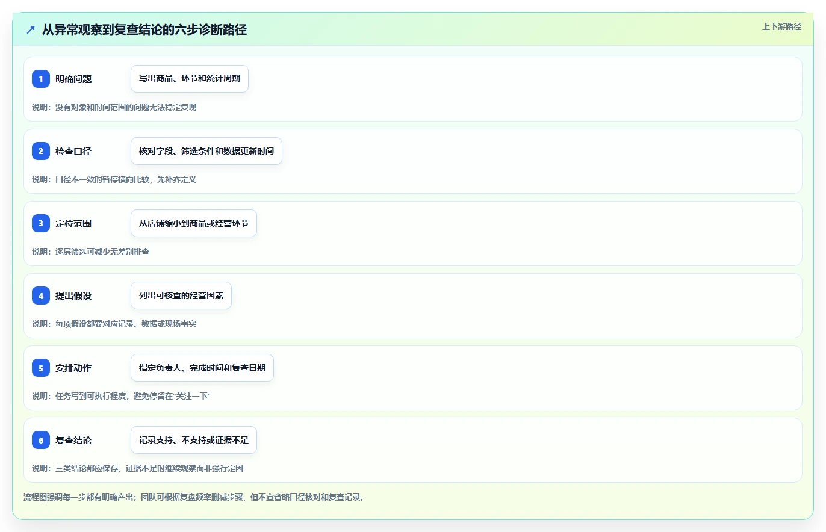Open the 指定负责人、完成时间和复查日期 box
The width and height of the screenshot is (826, 532).
(202, 368)
